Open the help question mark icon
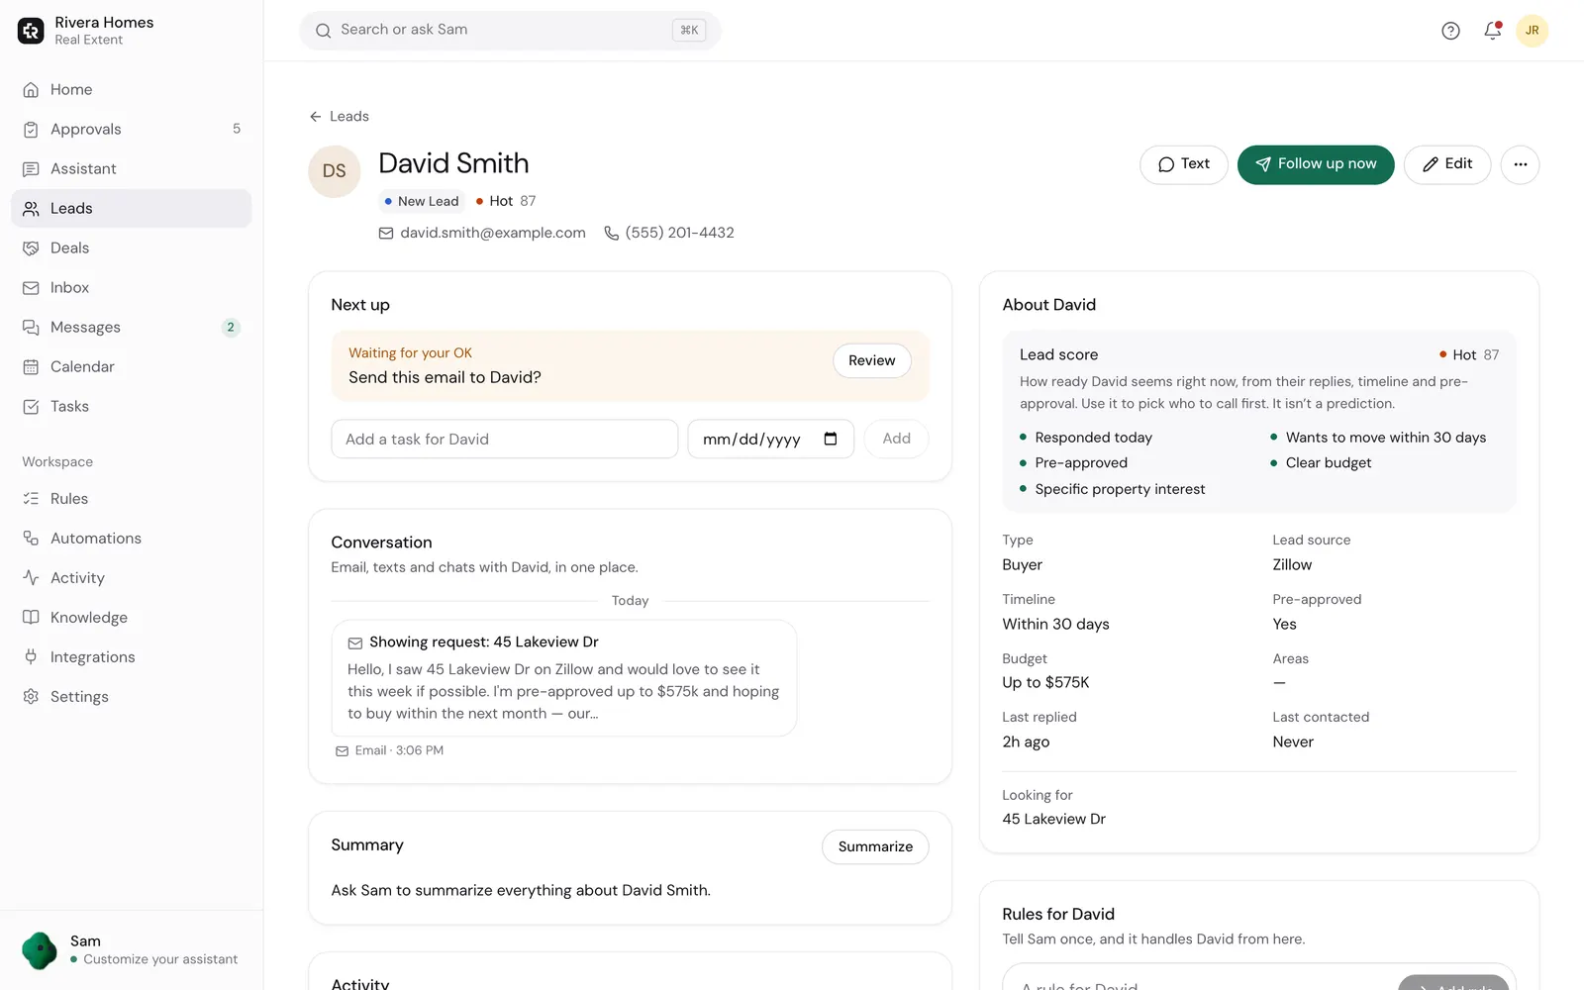The width and height of the screenshot is (1584, 990). point(1450,31)
